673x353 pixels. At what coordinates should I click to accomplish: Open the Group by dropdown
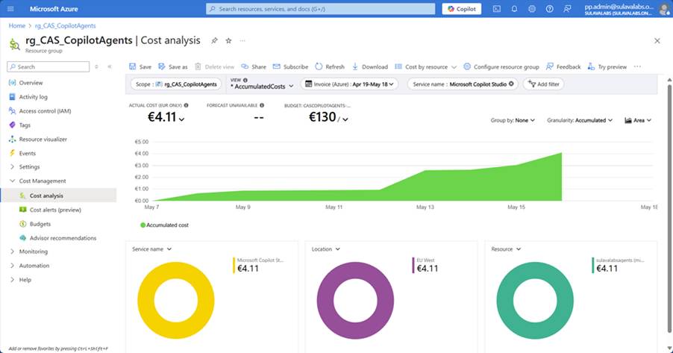click(513, 120)
